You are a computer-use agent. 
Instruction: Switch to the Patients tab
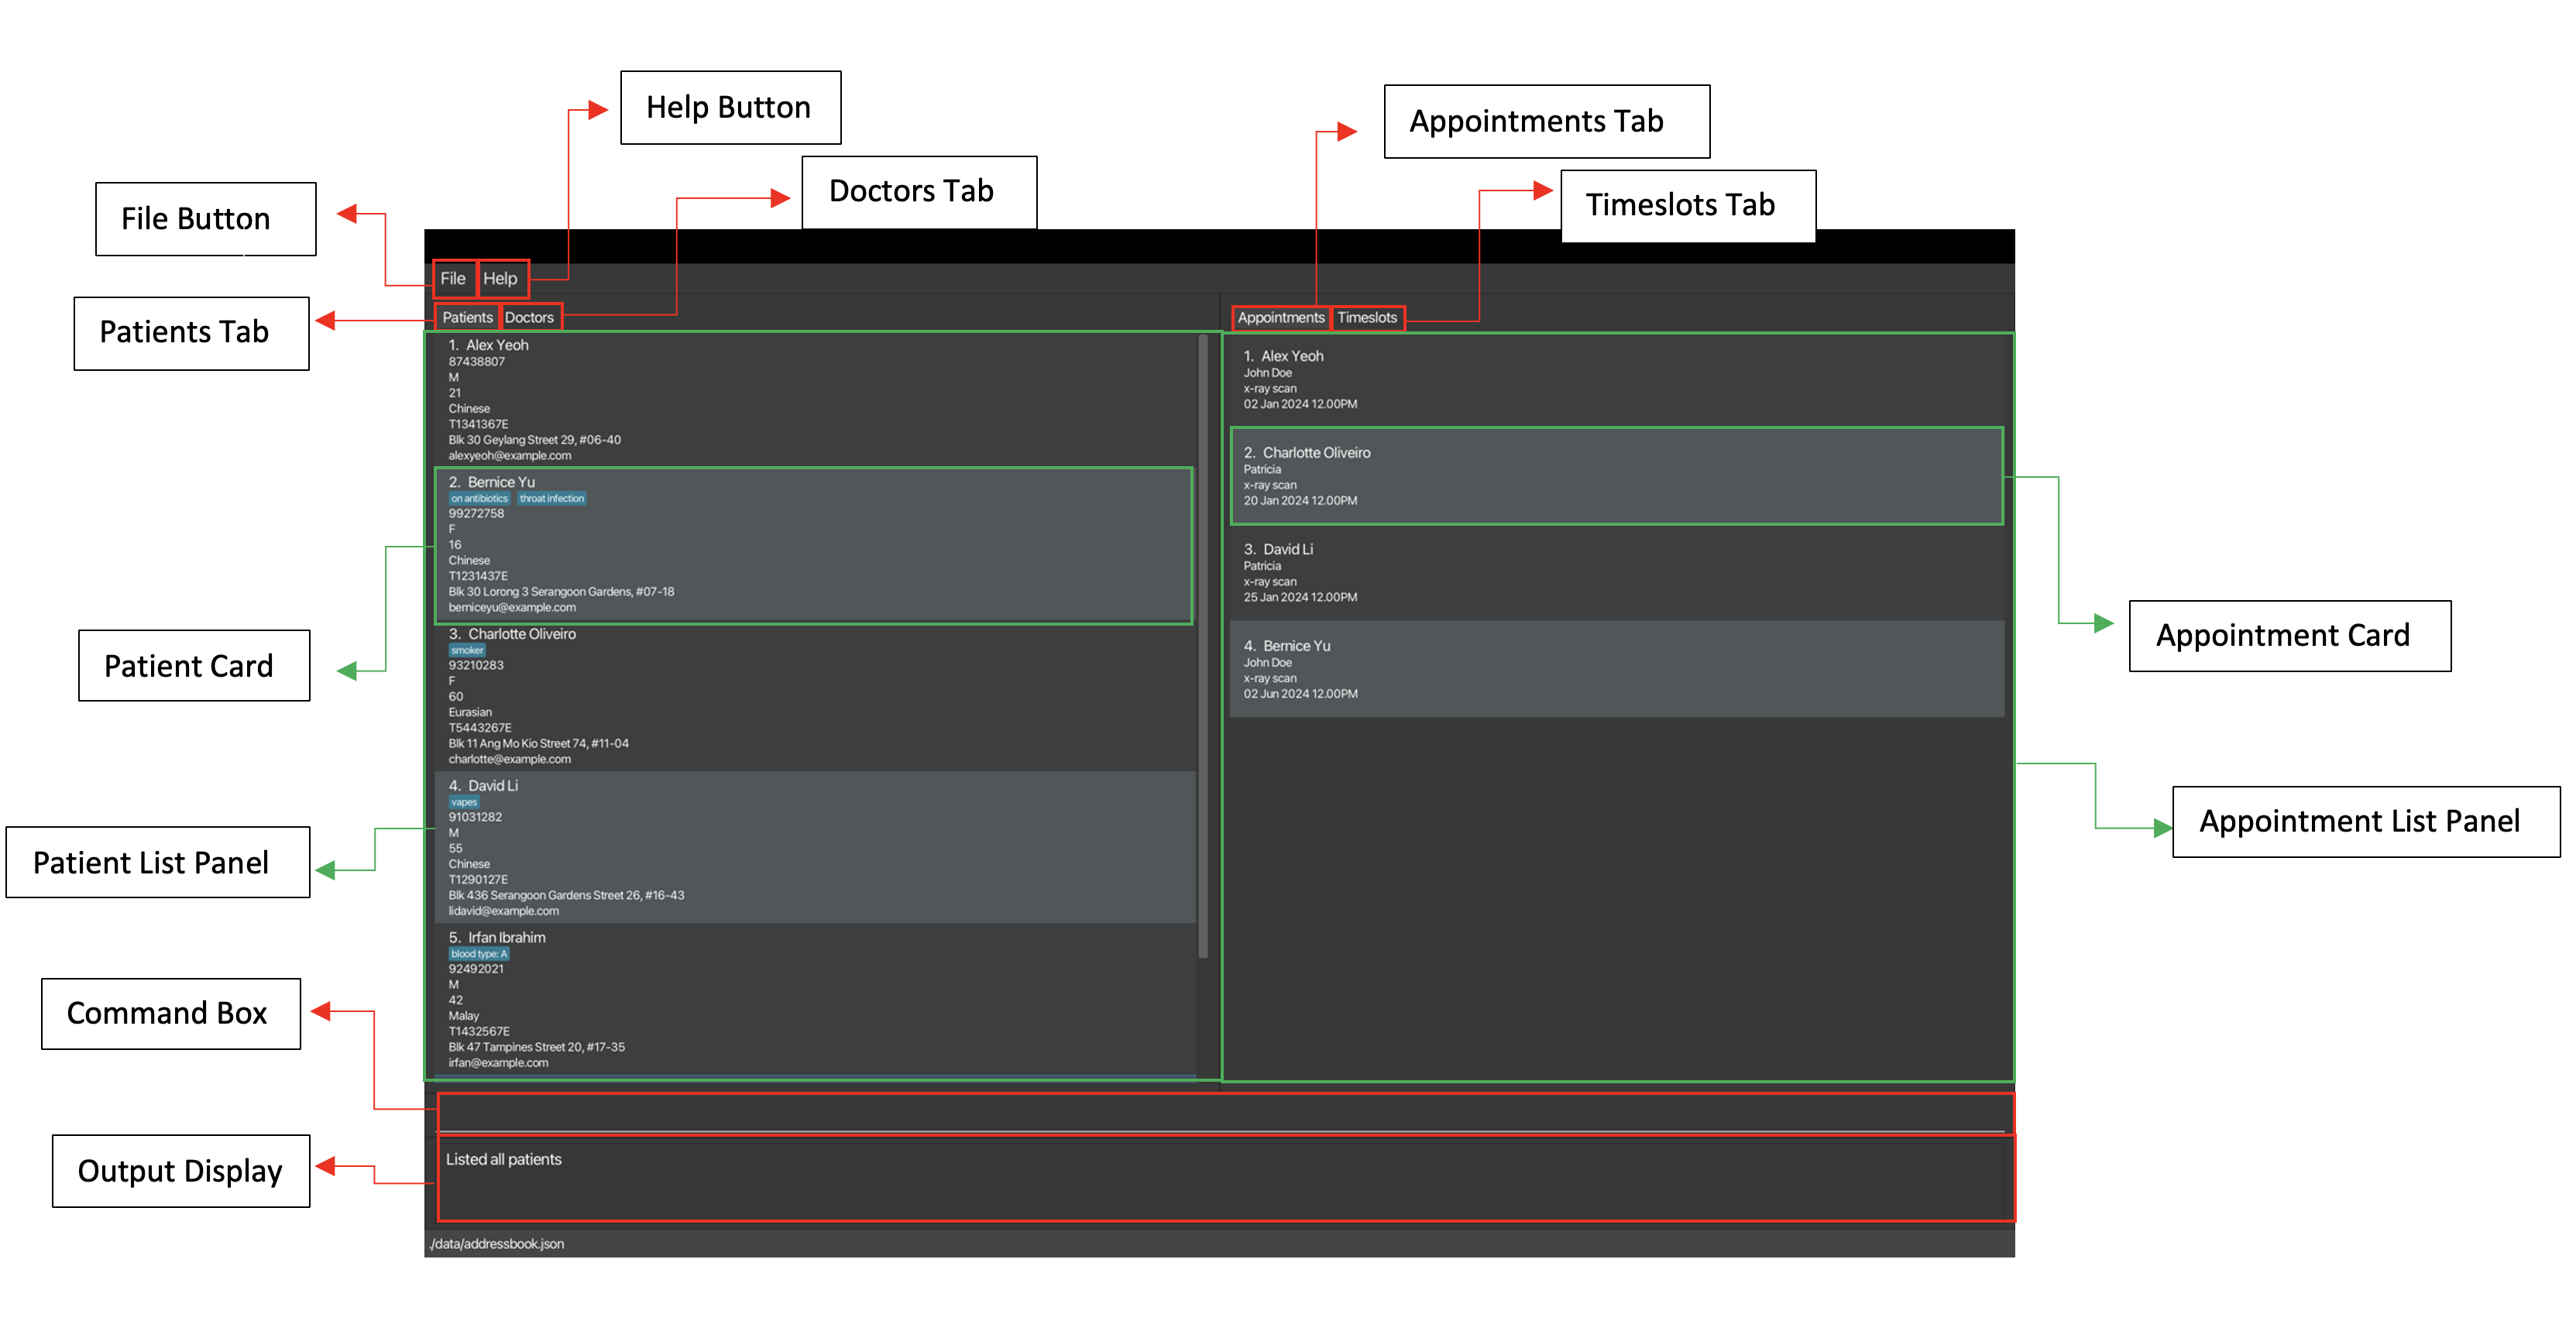point(468,317)
